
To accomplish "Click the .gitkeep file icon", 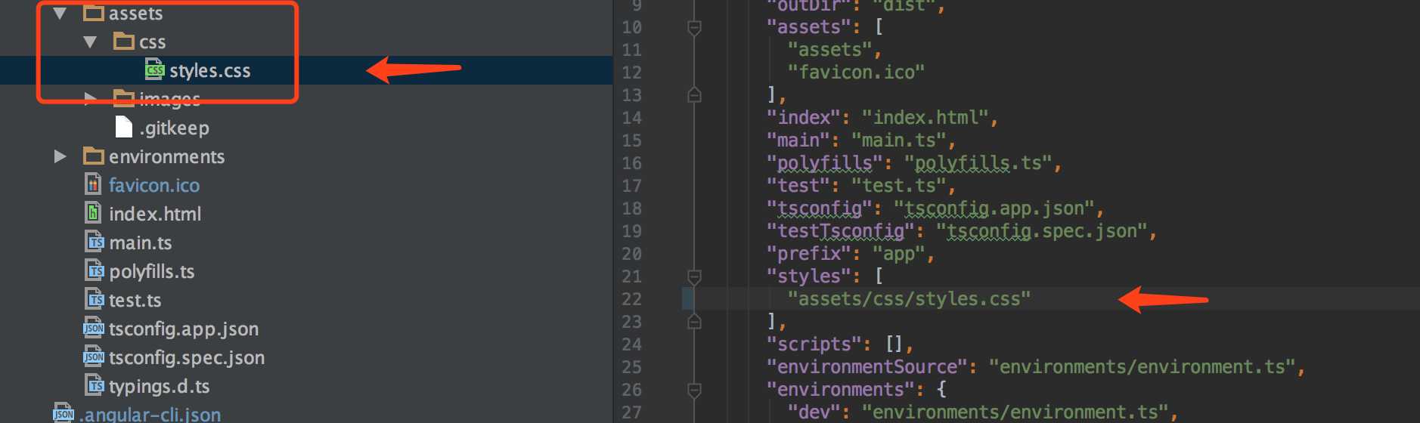I will pos(124,127).
